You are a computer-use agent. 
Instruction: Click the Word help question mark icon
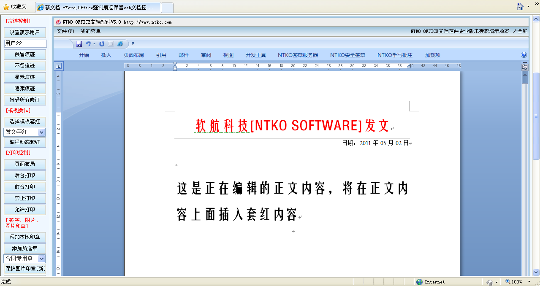pos(524,55)
